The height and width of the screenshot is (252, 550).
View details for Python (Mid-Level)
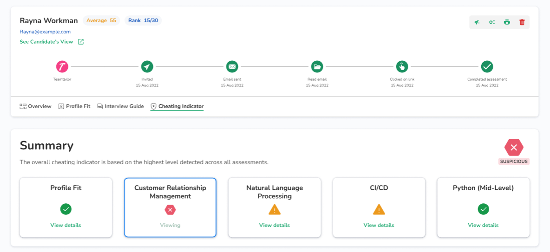[x=483, y=225]
